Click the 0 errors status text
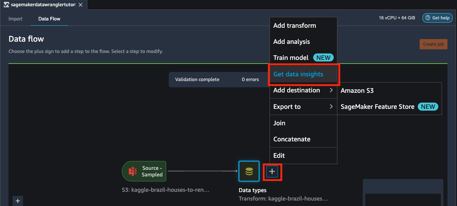 point(250,79)
